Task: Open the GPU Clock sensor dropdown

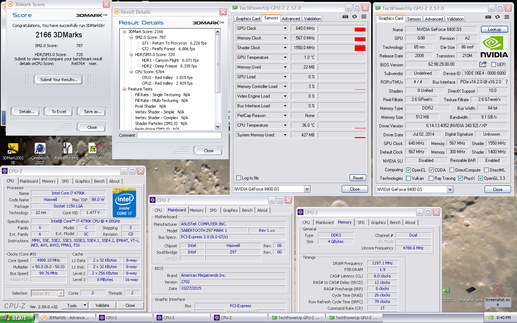Action: (285, 28)
